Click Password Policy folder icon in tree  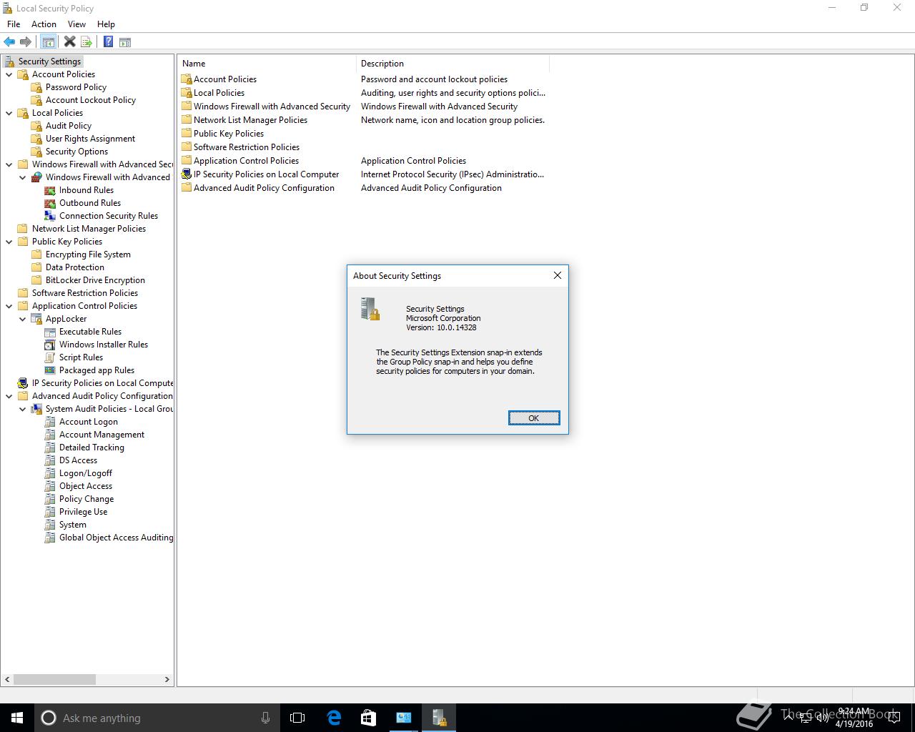click(x=36, y=87)
